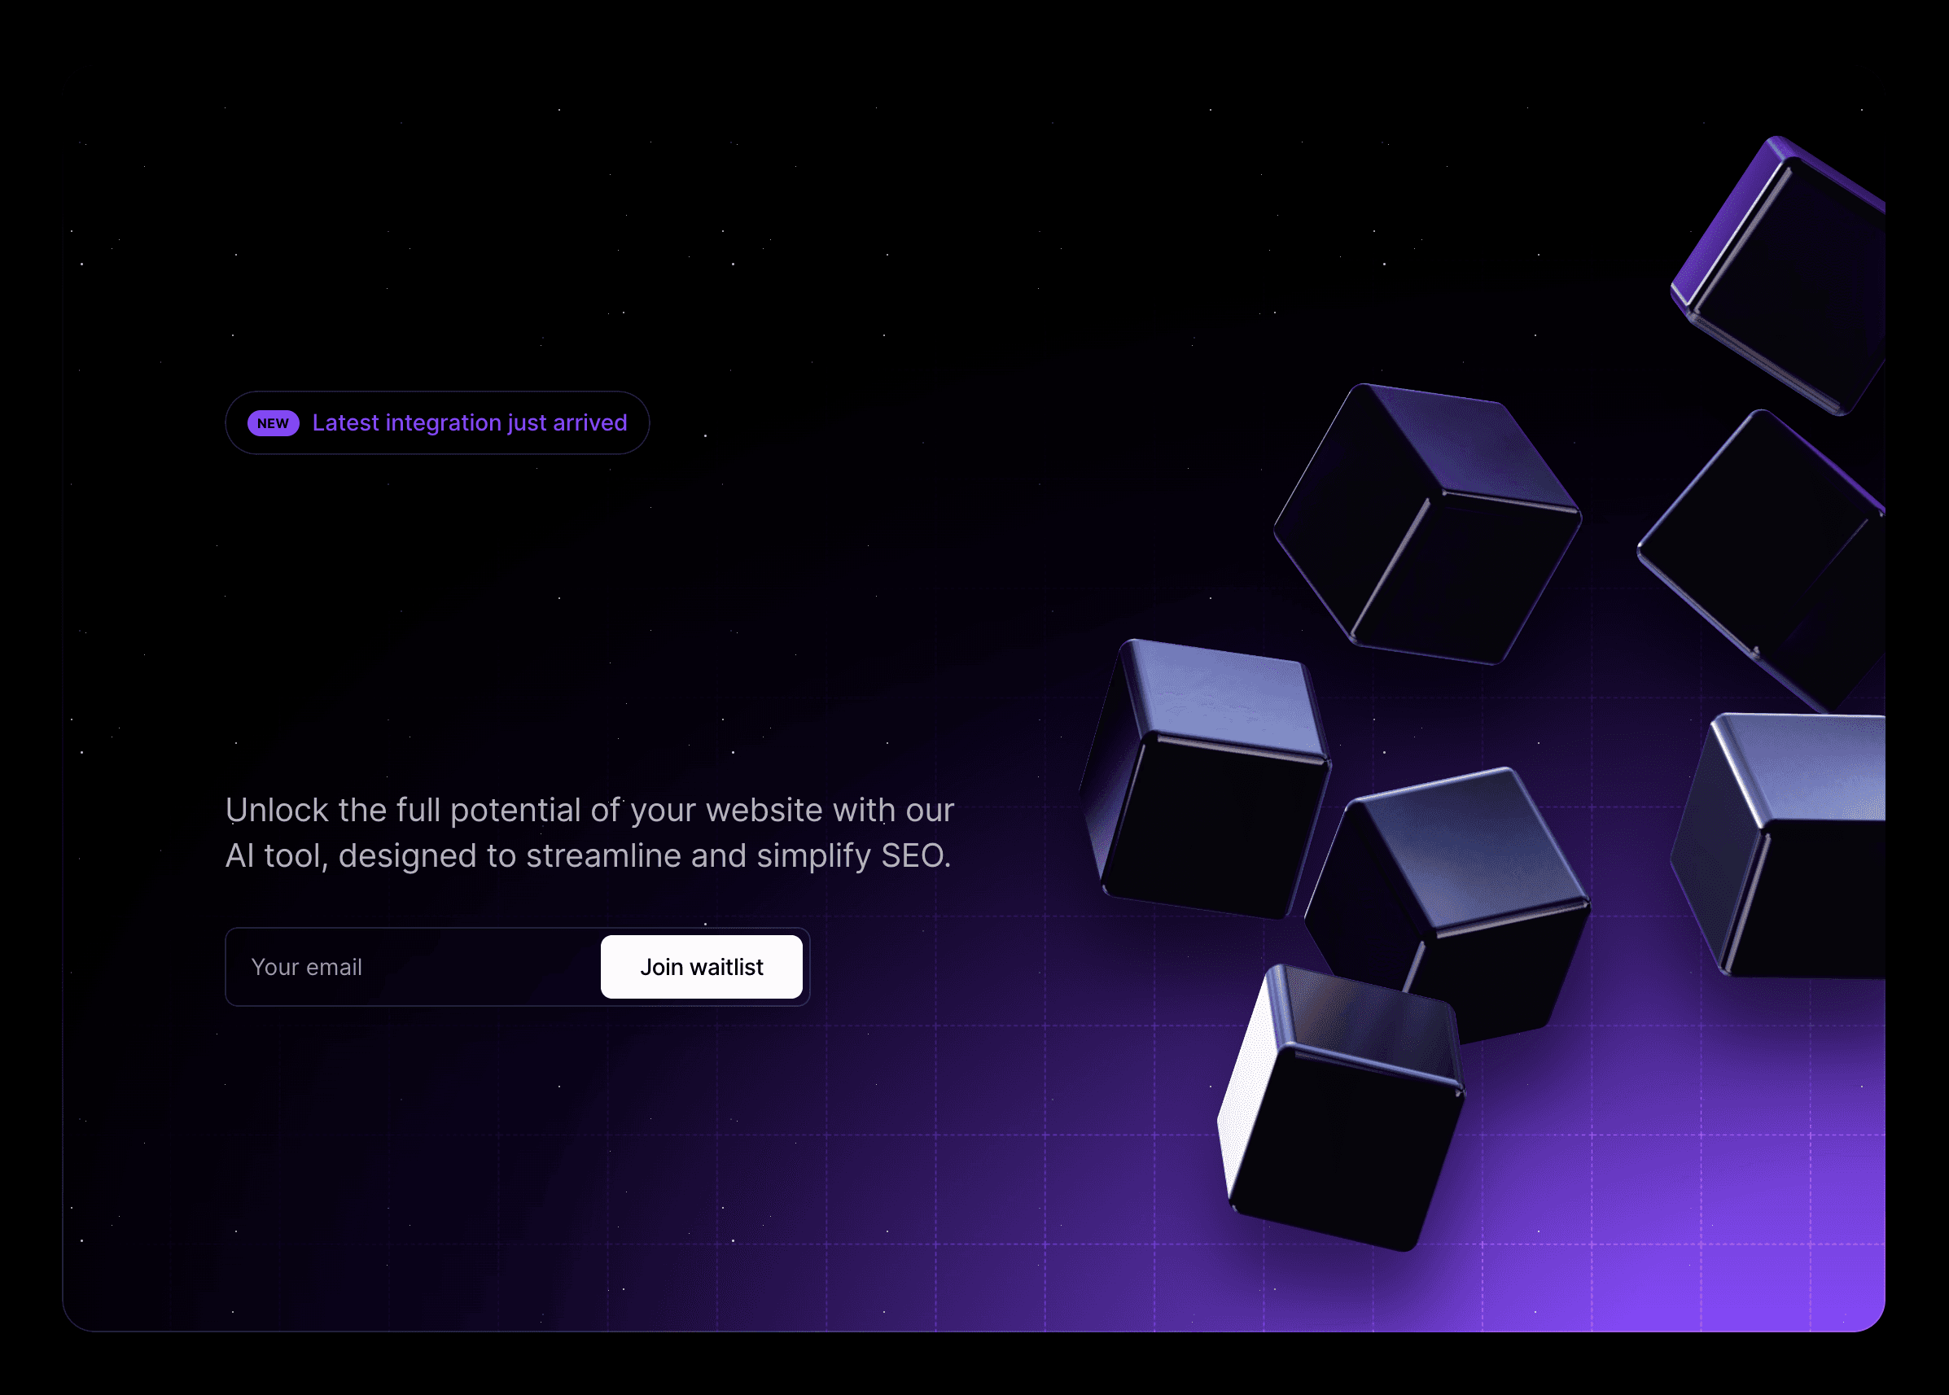The image size is (1949, 1395).
Task: Select the announcement banner capsule
Action: [x=436, y=422]
